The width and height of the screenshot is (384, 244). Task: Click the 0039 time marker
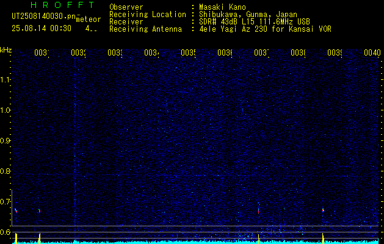click(x=335, y=52)
